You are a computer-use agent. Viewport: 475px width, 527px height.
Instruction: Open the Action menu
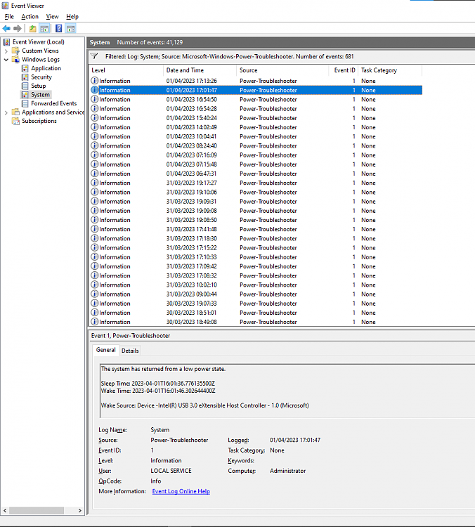click(x=30, y=16)
